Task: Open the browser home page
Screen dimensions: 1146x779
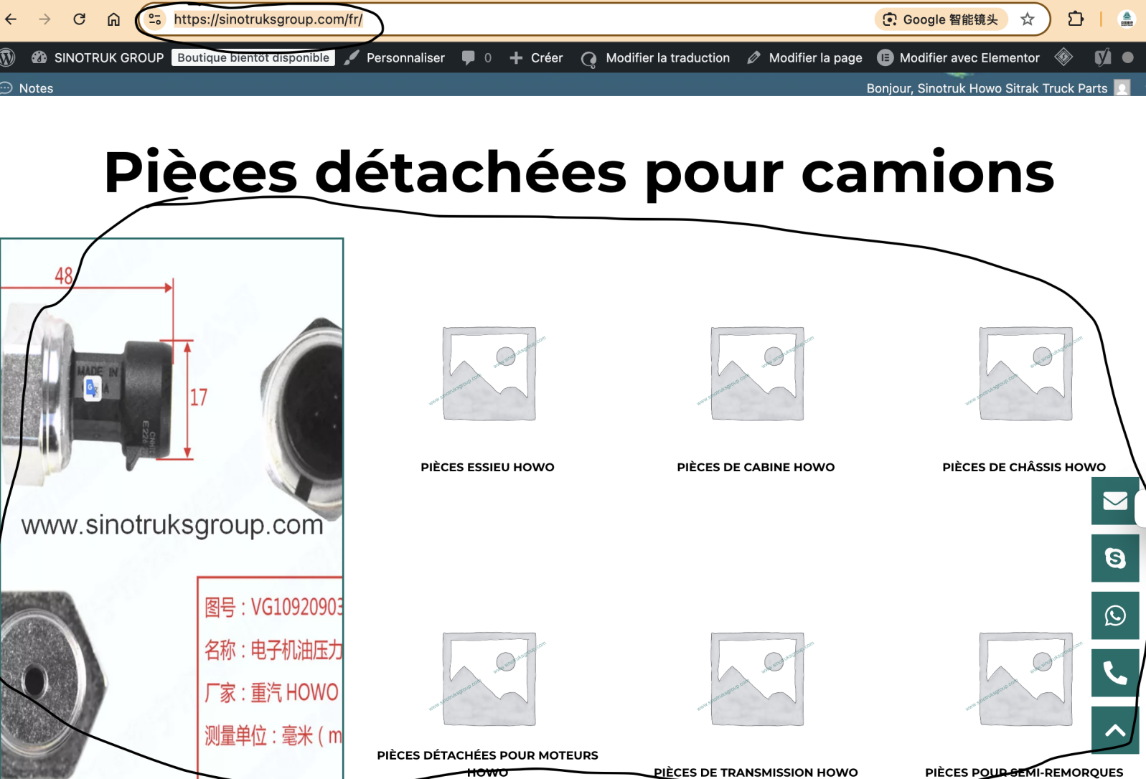Action: (113, 19)
